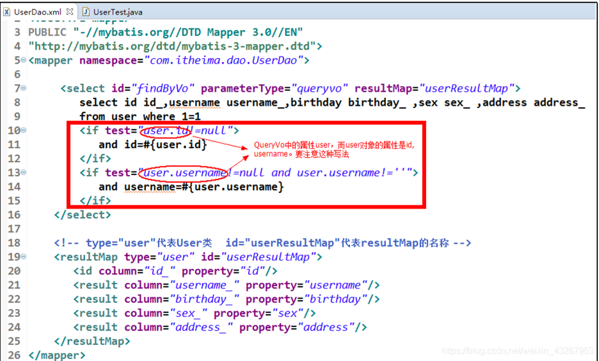
Task: Click the XML comment on line 18
Action: coord(262,243)
